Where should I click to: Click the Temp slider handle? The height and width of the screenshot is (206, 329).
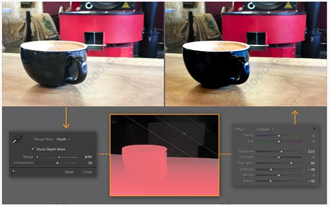[279, 135]
